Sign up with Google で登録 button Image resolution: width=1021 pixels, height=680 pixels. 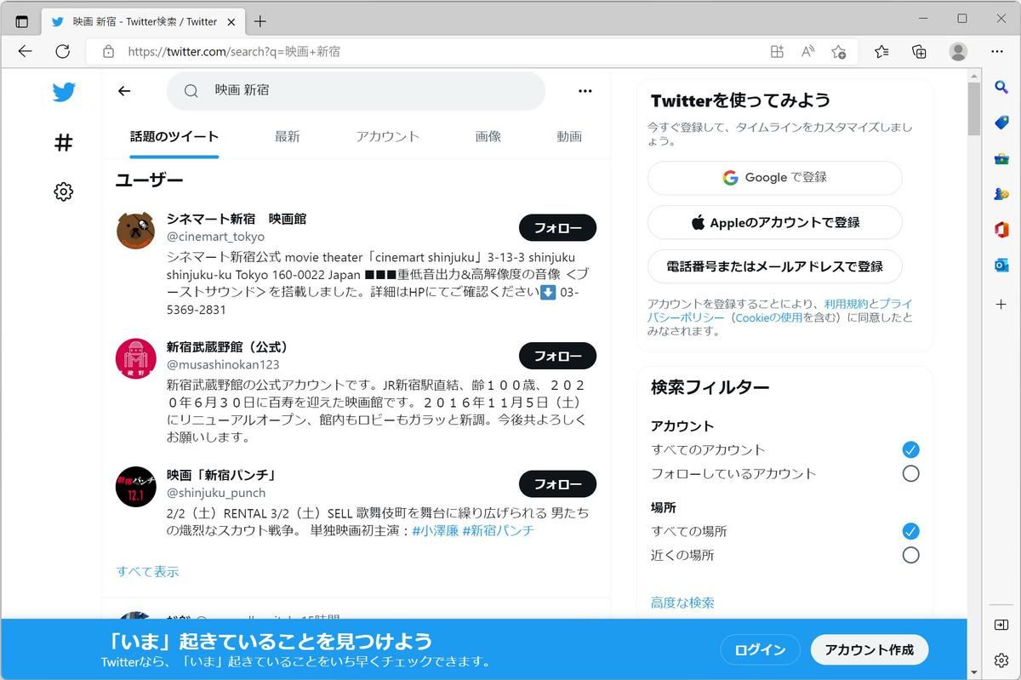[x=774, y=178]
